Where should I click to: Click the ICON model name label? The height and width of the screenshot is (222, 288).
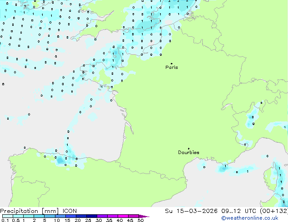[70, 211]
